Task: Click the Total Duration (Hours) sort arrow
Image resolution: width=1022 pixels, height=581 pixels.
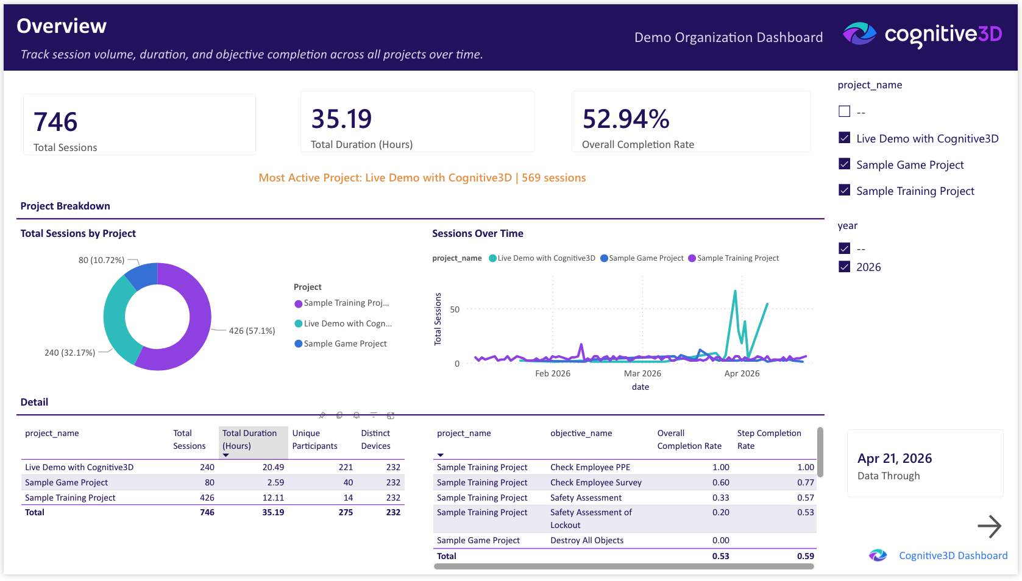Action: tap(225, 454)
